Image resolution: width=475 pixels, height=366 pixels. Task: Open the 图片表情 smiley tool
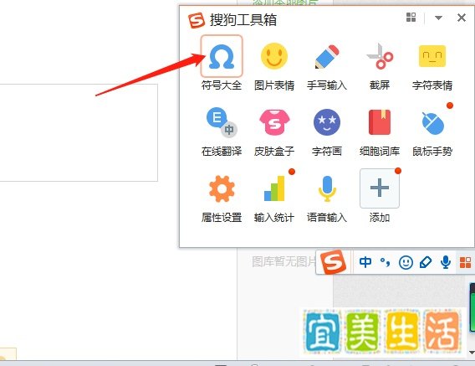pos(274,56)
